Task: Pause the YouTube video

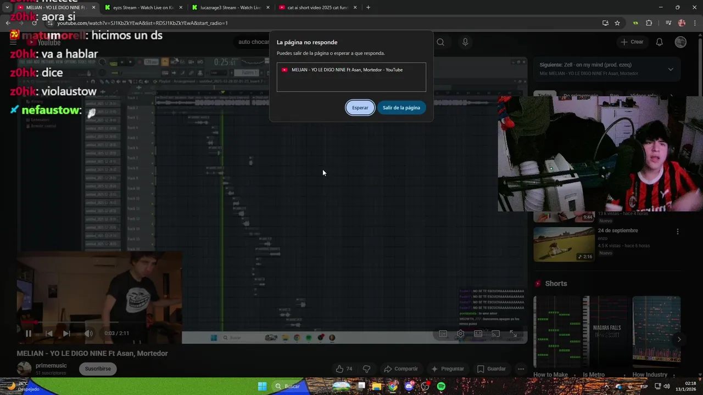Action: pos(28,333)
